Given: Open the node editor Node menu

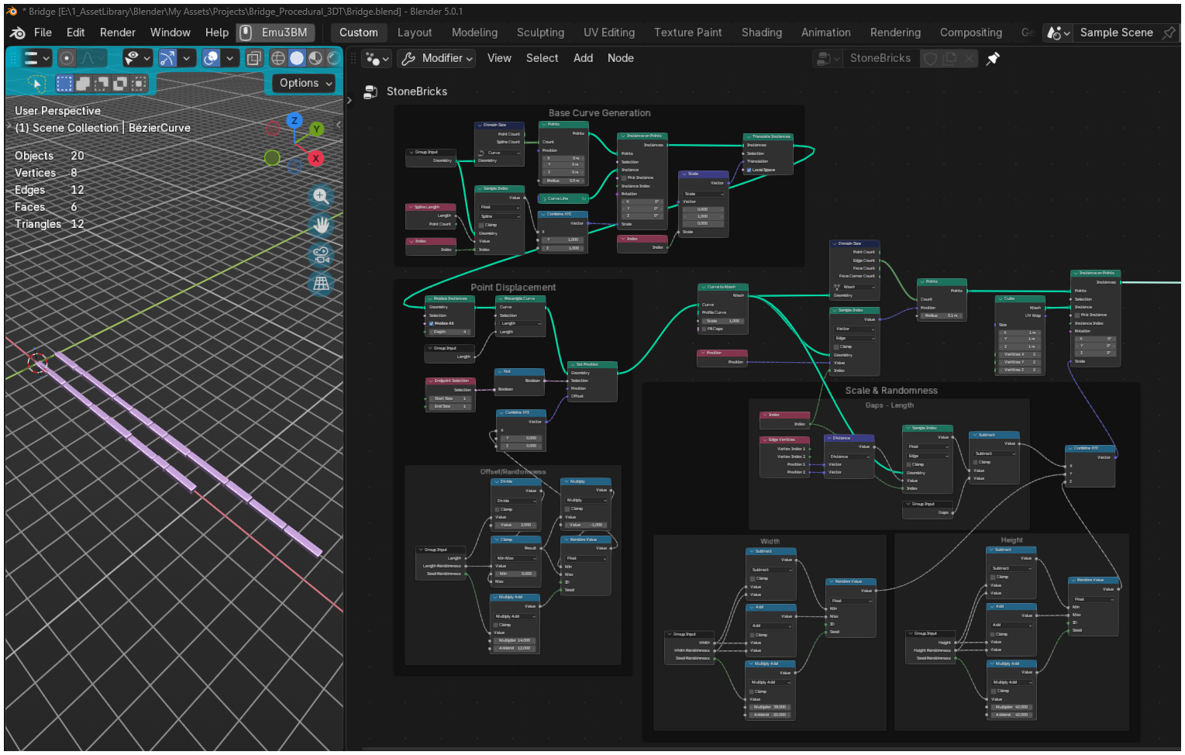Looking at the screenshot, I should pos(621,58).
